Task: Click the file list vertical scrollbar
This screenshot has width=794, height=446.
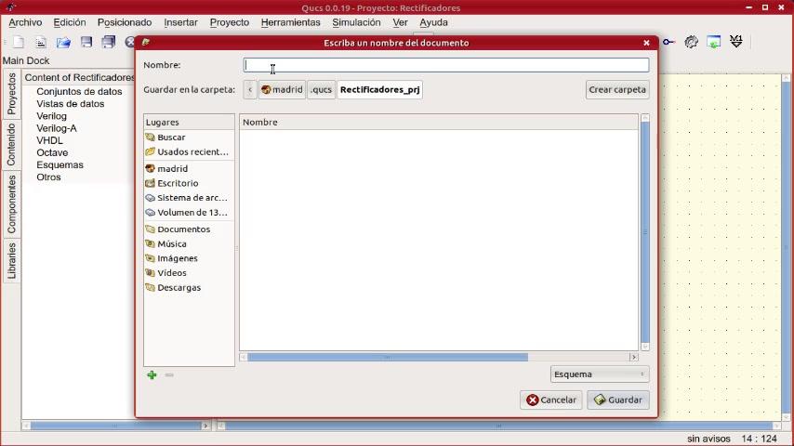Action: pos(644,232)
